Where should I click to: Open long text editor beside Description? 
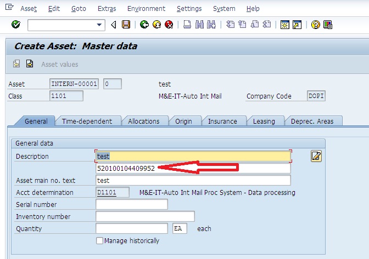[x=316, y=157]
